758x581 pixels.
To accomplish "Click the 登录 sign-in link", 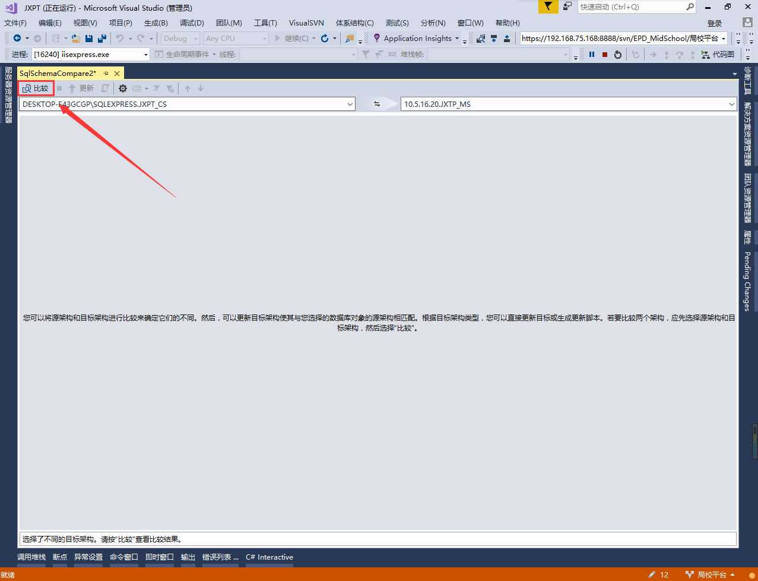I will (715, 23).
